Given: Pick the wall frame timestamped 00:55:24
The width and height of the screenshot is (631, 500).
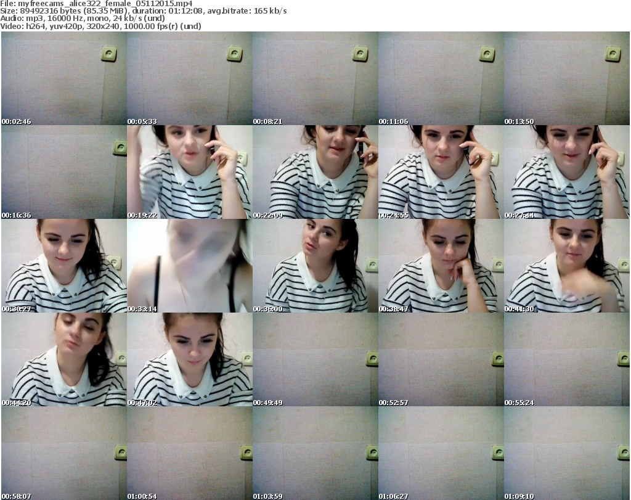Looking at the screenshot, I should coord(567,359).
